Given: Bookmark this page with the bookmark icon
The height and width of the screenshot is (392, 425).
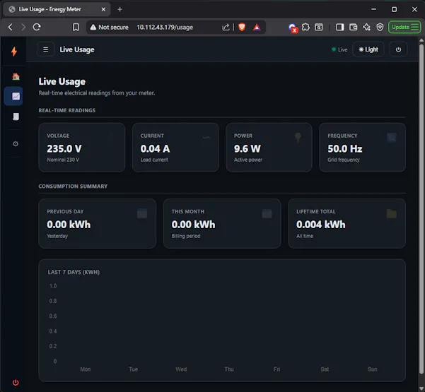Looking at the screenshot, I should (76, 27).
